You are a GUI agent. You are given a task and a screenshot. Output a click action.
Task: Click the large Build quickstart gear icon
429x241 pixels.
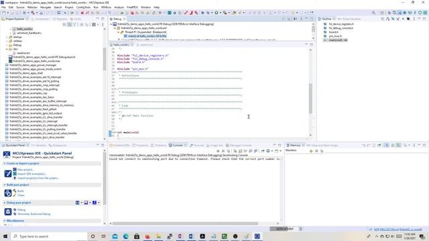click(x=8, y=193)
